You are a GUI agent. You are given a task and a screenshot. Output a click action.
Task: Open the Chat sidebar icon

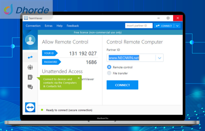coord(30,87)
